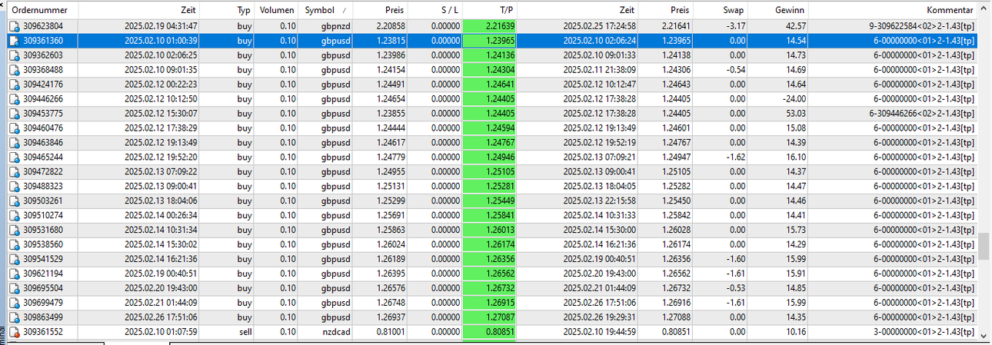Image resolution: width=992 pixels, height=345 pixels.
Task: Select the green T/P cell 1.27087
Action: pyautogui.click(x=489, y=318)
